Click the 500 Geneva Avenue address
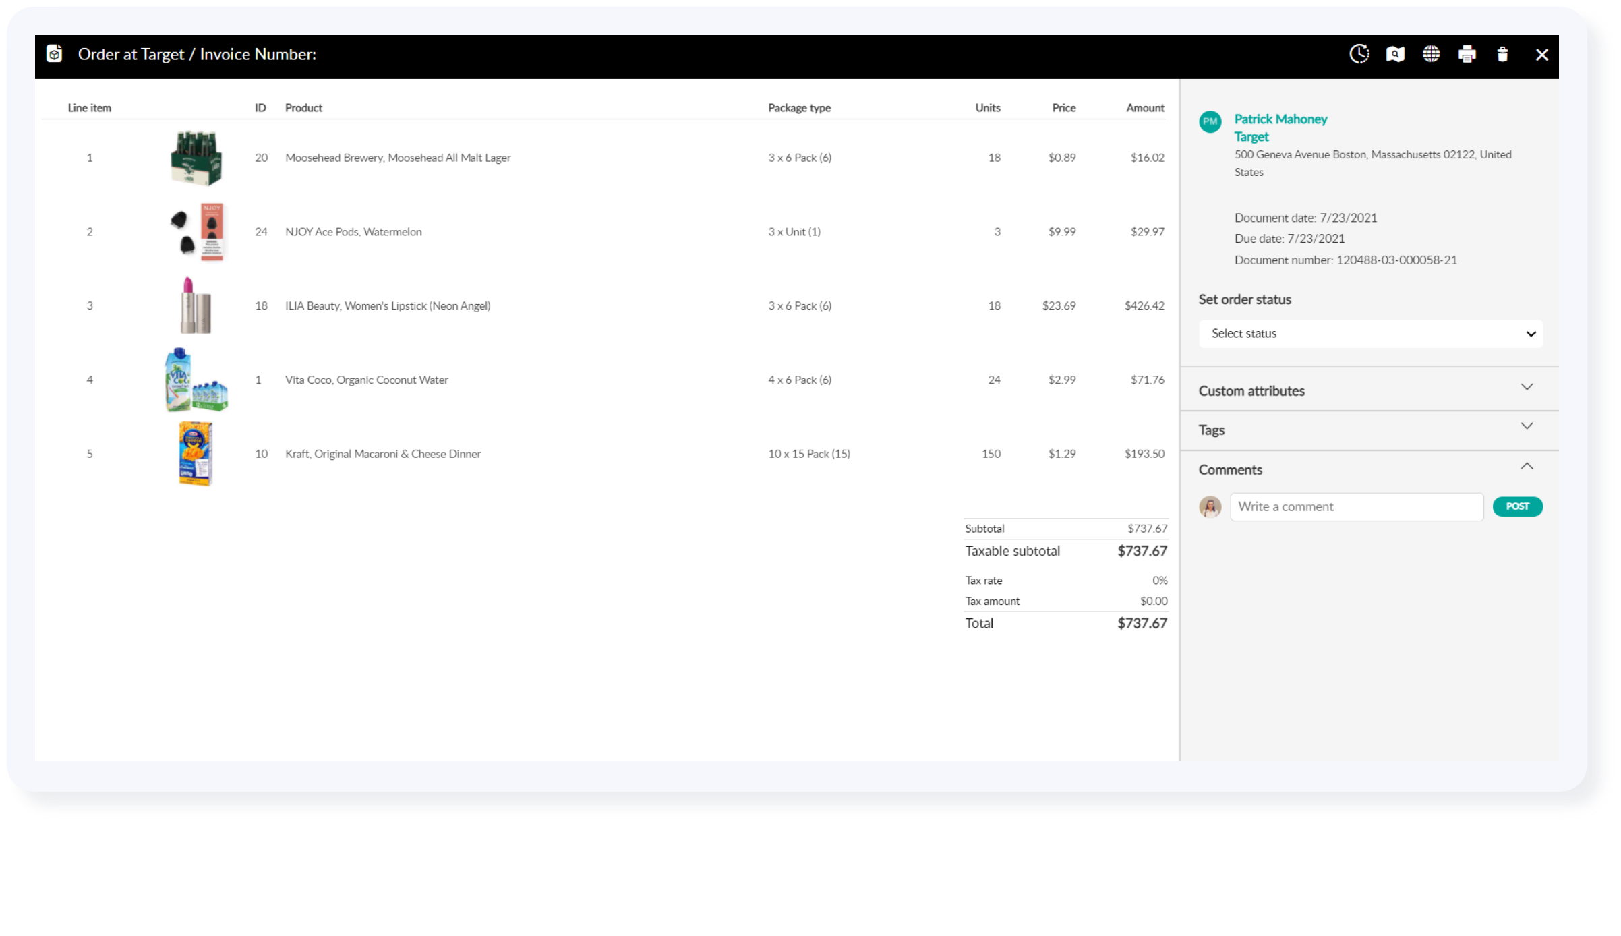 point(1373,163)
